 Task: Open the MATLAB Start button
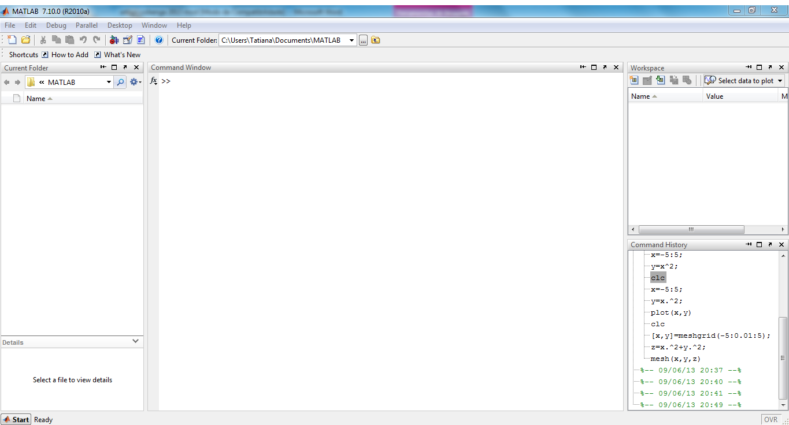[x=16, y=420]
